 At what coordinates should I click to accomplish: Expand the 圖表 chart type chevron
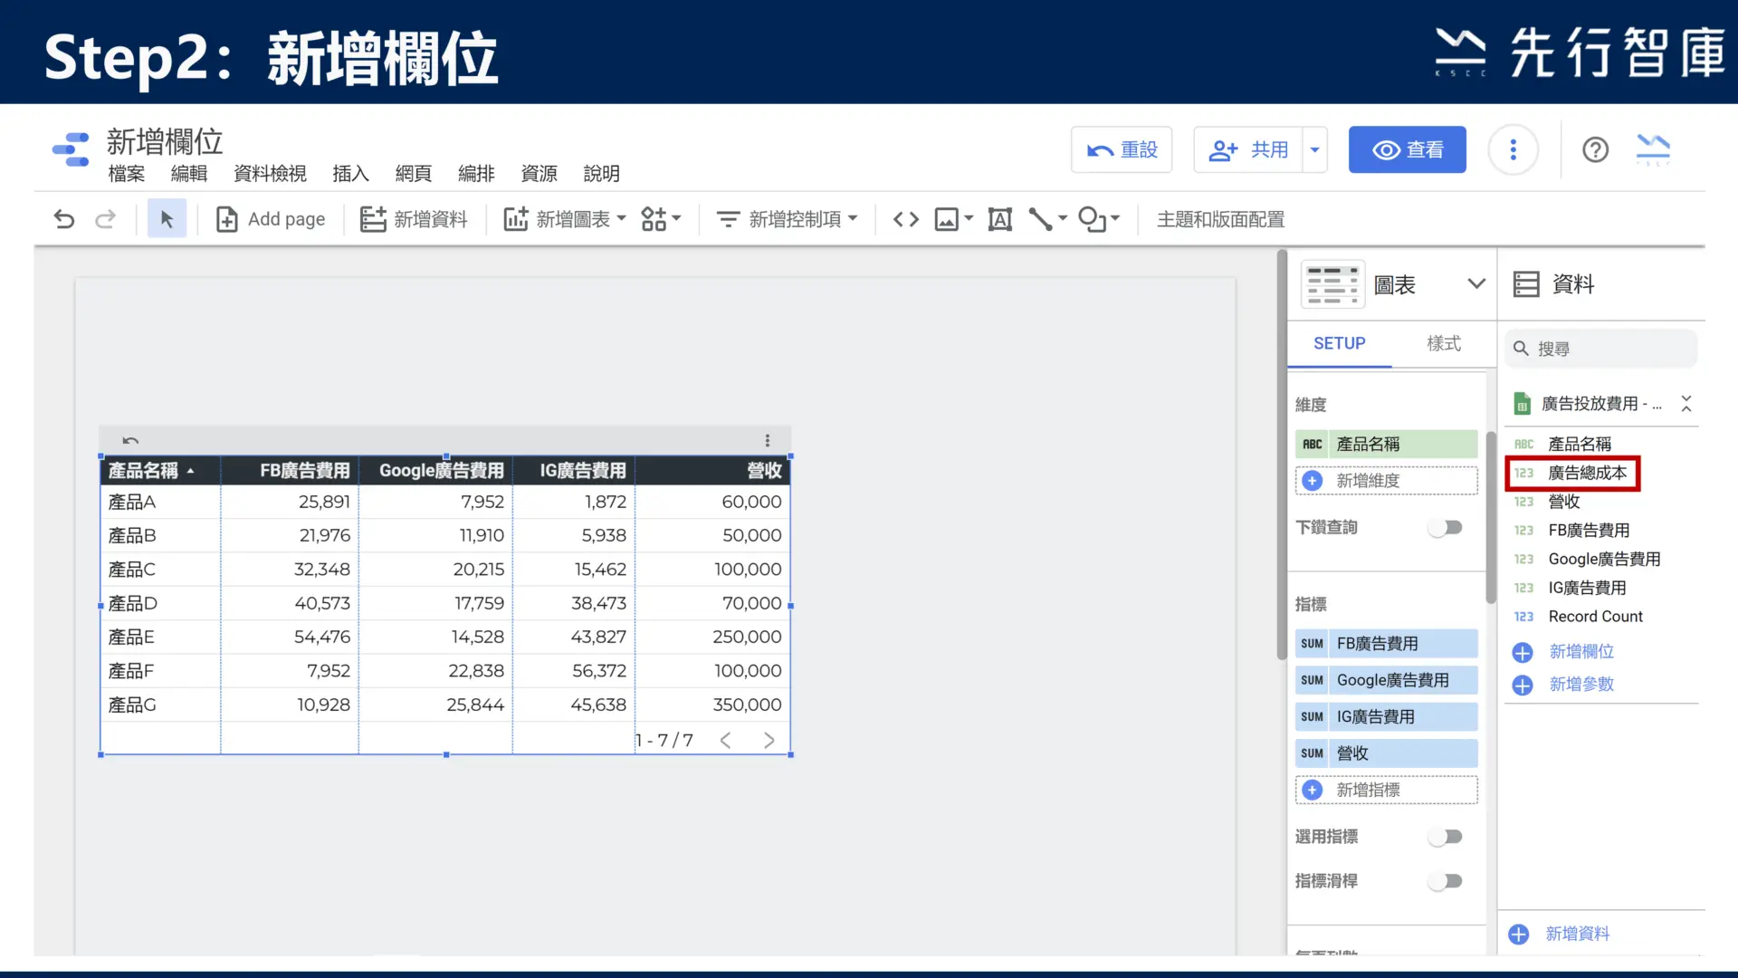(x=1475, y=284)
